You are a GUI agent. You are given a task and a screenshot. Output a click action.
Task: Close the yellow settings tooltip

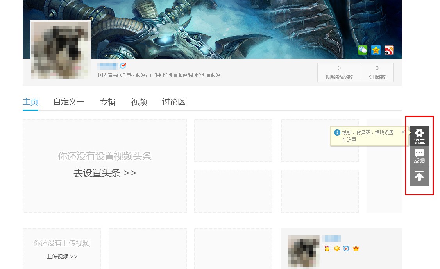pos(403,132)
